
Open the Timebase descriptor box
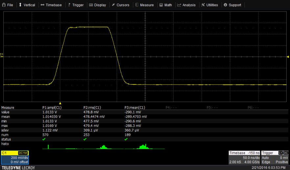click(x=244, y=158)
